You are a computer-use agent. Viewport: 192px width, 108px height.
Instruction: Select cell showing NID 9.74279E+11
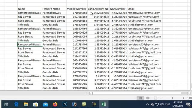pyautogui.click(x=118, y=52)
